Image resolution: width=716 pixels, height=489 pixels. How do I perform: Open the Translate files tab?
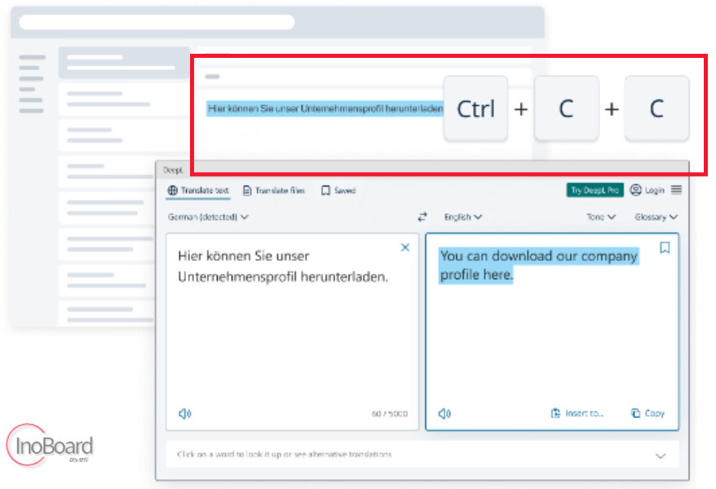[274, 190]
